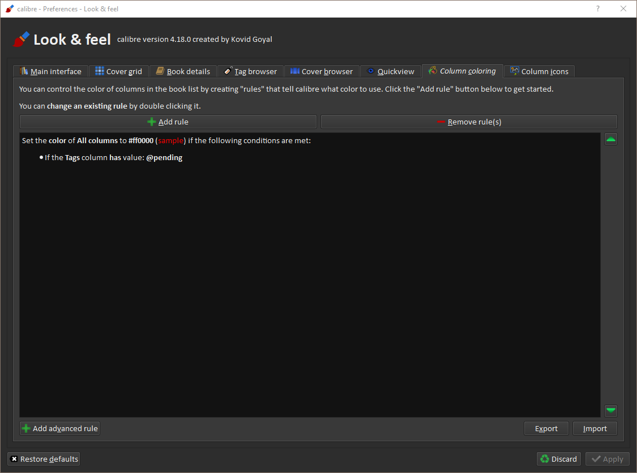Click the Look & feel heading
637x473 pixels.
tap(72, 40)
